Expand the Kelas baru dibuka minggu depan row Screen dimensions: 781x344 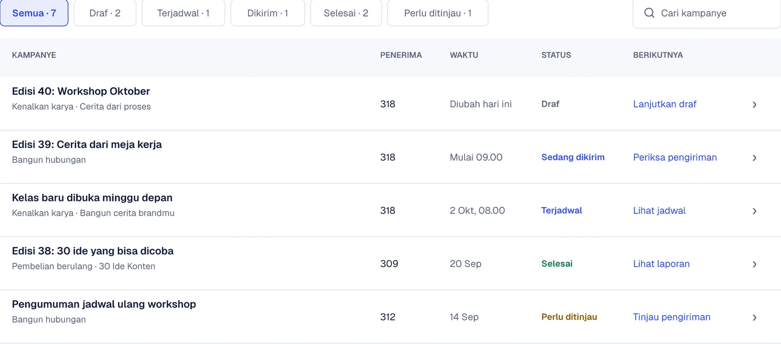[x=754, y=211]
